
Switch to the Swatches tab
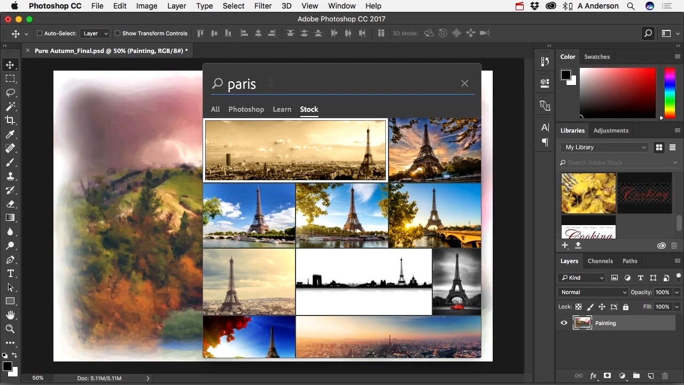pyautogui.click(x=597, y=57)
